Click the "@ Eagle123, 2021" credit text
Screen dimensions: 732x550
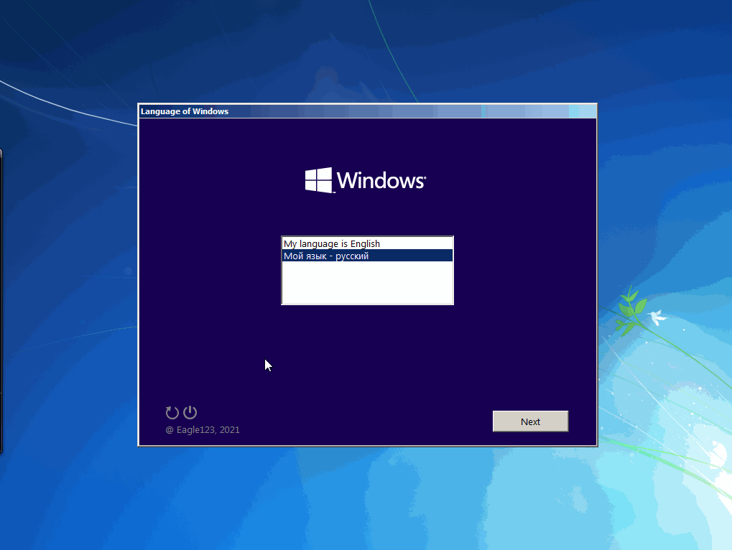pyautogui.click(x=203, y=430)
